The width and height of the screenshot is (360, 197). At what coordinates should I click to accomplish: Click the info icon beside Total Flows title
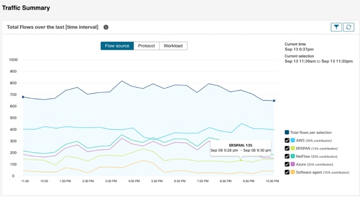pos(106,27)
